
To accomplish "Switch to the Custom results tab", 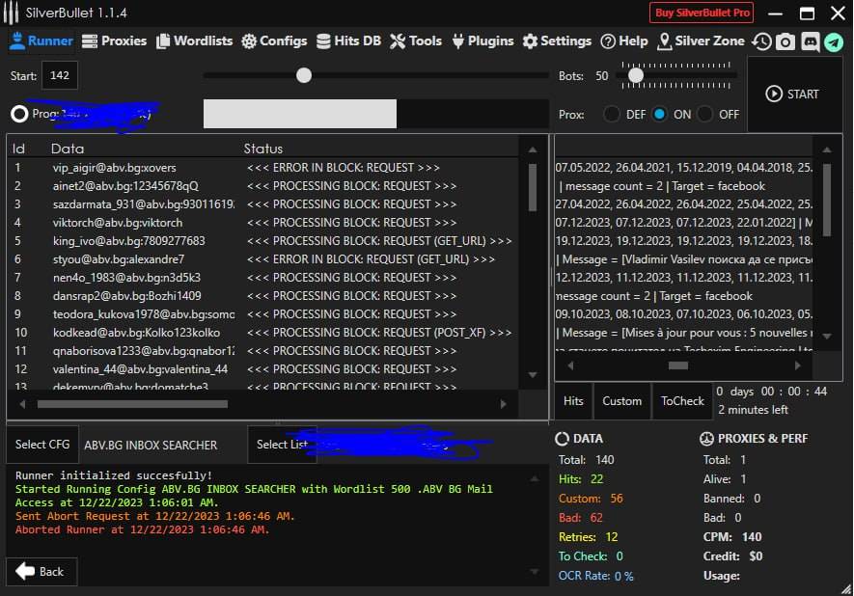I will click(x=621, y=401).
